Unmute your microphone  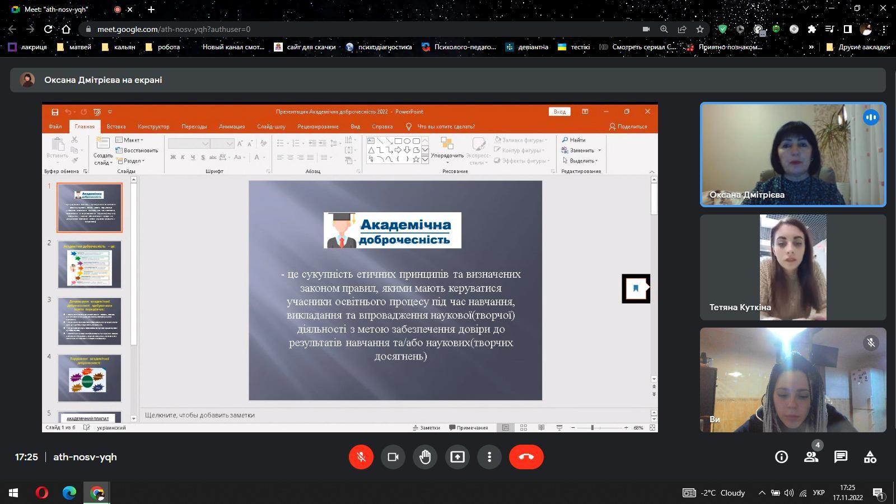361,457
